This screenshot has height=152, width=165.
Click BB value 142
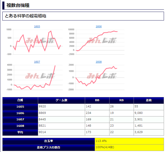[97, 107]
